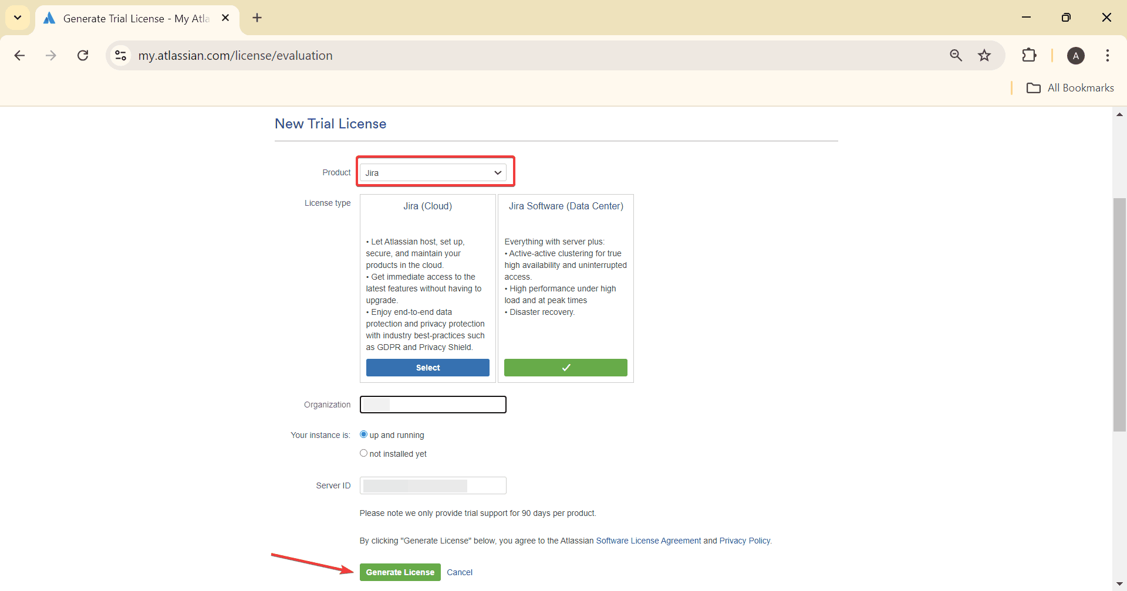This screenshot has height=591, width=1127.
Task: Click the Organization text field
Action: (433, 405)
